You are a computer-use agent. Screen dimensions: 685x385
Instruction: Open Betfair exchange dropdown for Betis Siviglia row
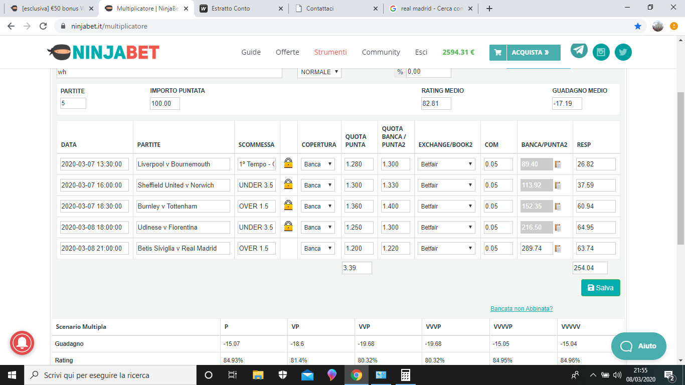click(x=446, y=248)
